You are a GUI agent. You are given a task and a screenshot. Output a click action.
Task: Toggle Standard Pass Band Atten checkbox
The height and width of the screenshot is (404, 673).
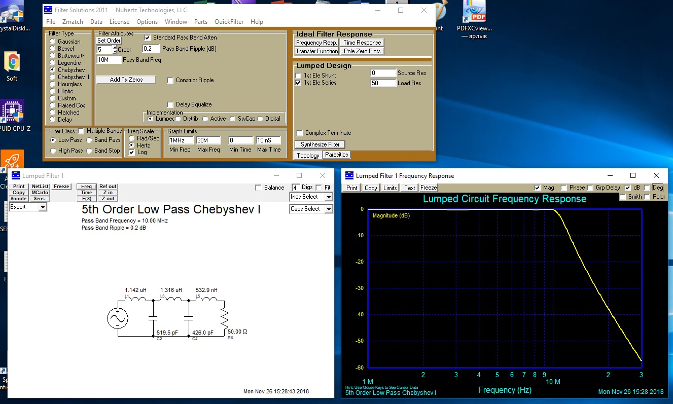[148, 38]
